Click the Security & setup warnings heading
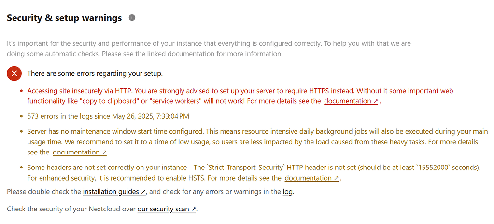This screenshot has height=224, width=494. [64, 18]
